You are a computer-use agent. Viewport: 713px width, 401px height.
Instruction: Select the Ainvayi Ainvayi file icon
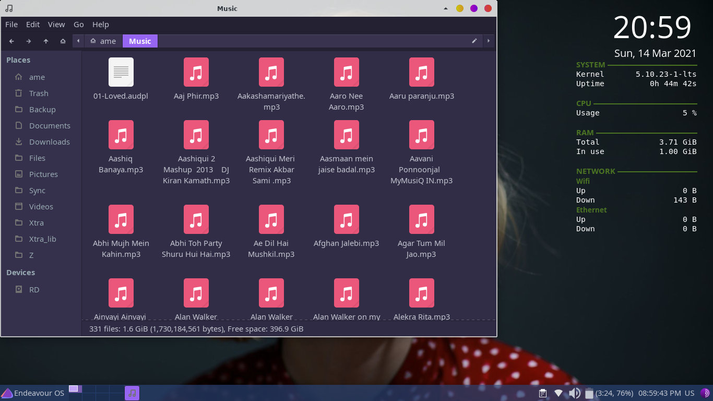121,293
